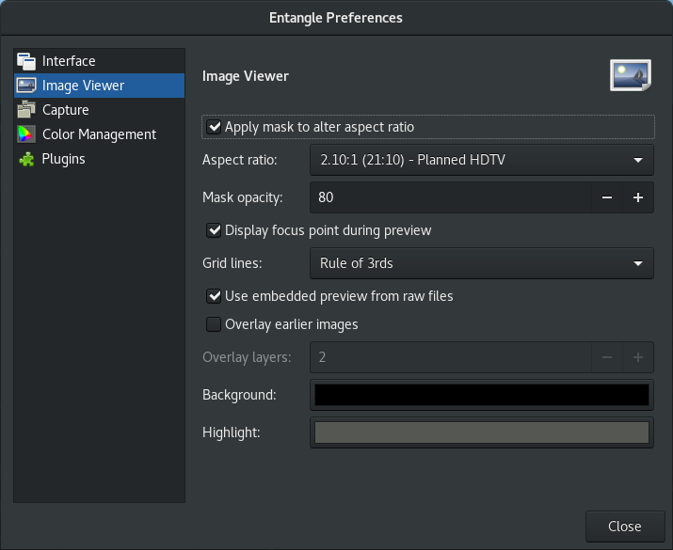This screenshot has width=673, height=550.
Task: Click the Capture folder icon
Action: coord(26,110)
